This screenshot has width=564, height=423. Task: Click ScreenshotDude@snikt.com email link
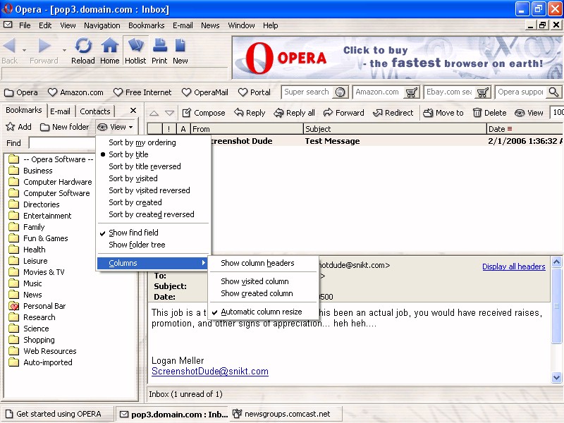click(x=210, y=372)
